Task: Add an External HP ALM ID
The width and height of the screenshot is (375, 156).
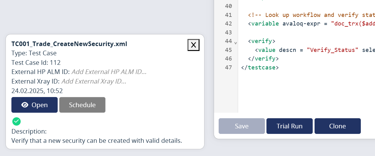Action: click(109, 72)
